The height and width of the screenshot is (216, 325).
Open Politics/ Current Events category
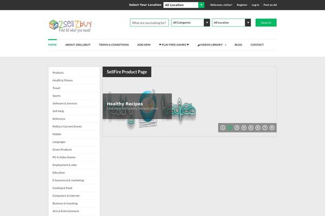(x=67, y=126)
